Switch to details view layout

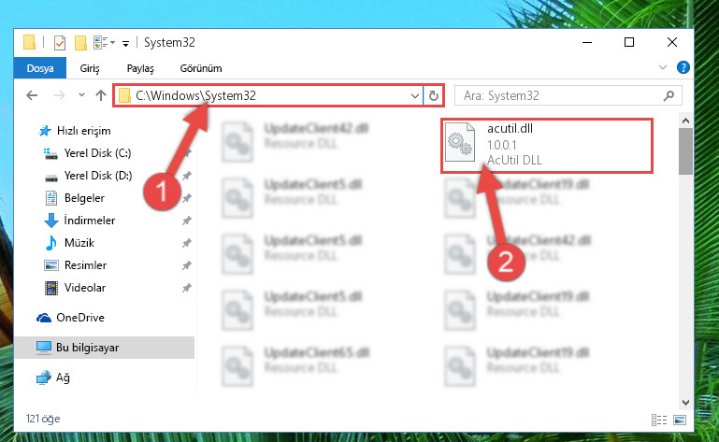tap(659, 420)
